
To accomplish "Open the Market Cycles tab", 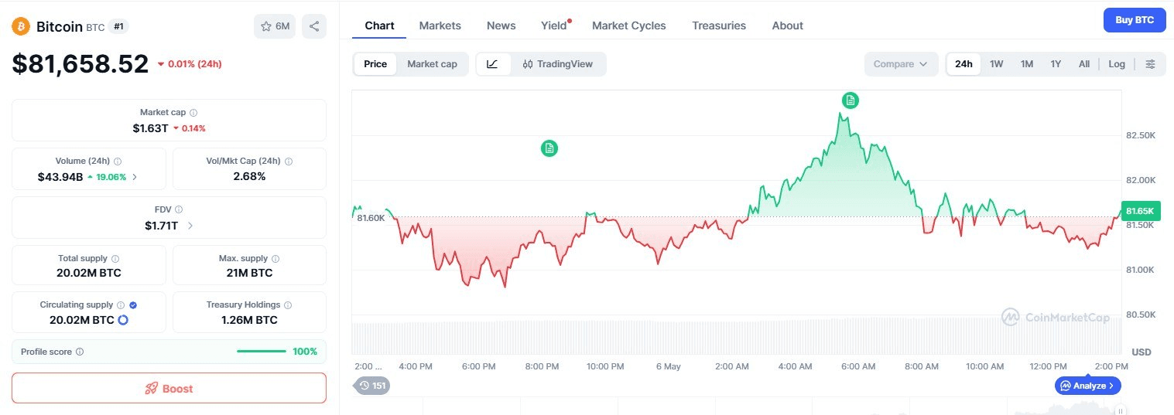I will pos(628,26).
